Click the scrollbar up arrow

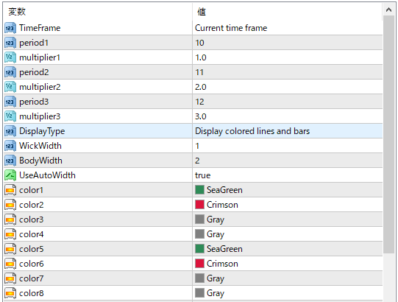388,10
